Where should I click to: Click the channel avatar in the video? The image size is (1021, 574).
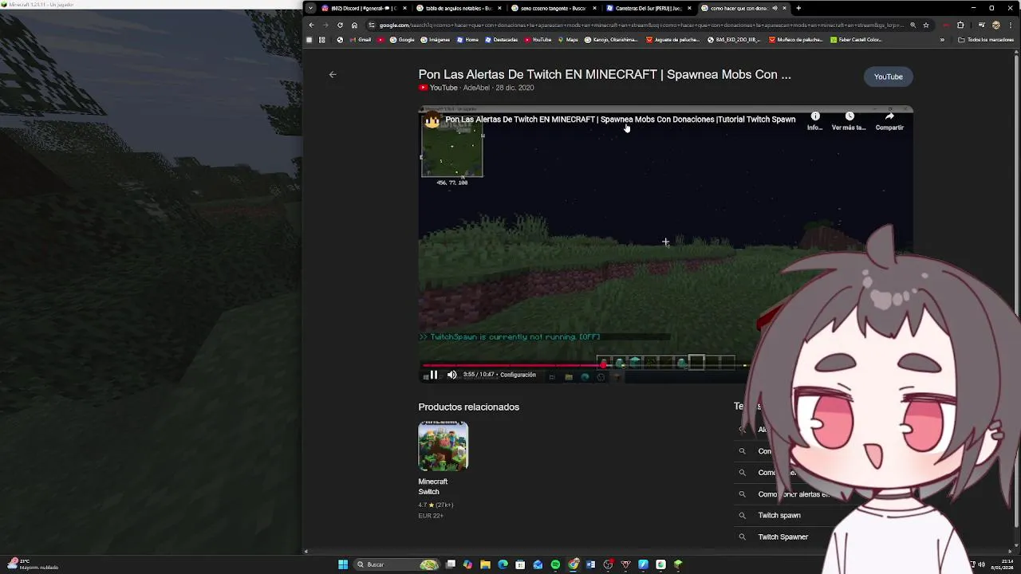click(432, 120)
